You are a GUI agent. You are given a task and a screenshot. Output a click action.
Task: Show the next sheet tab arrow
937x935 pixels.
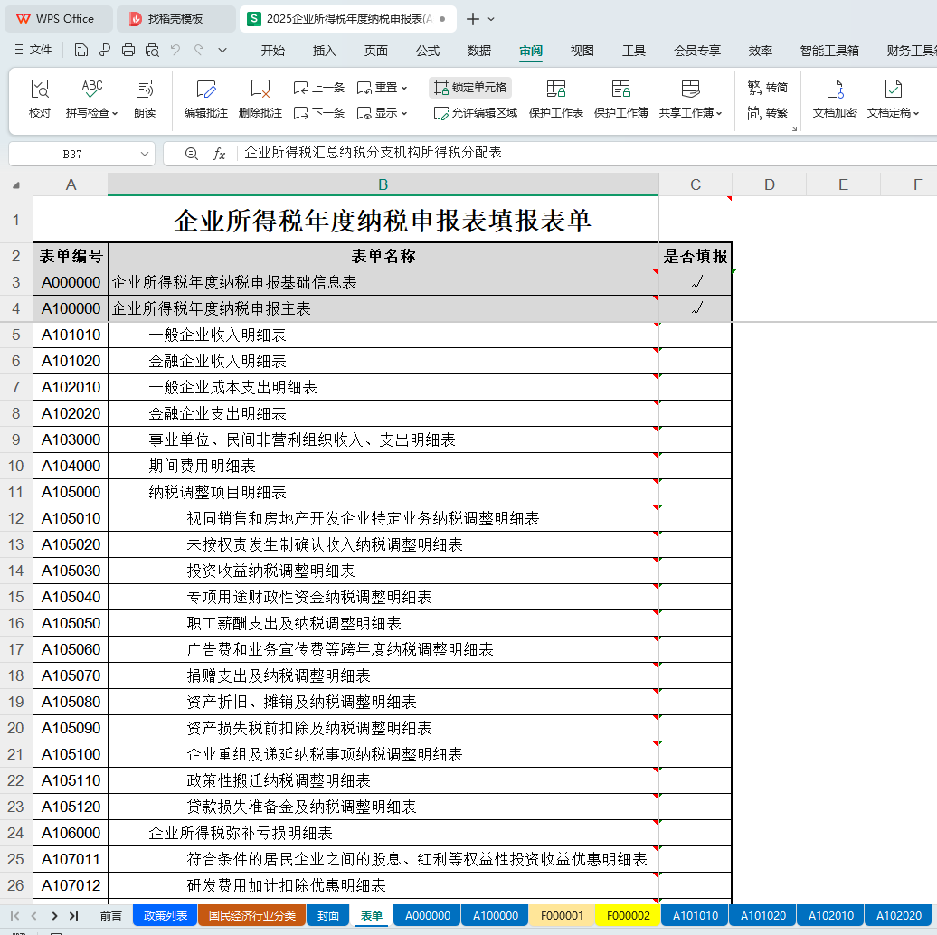[x=54, y=916]
